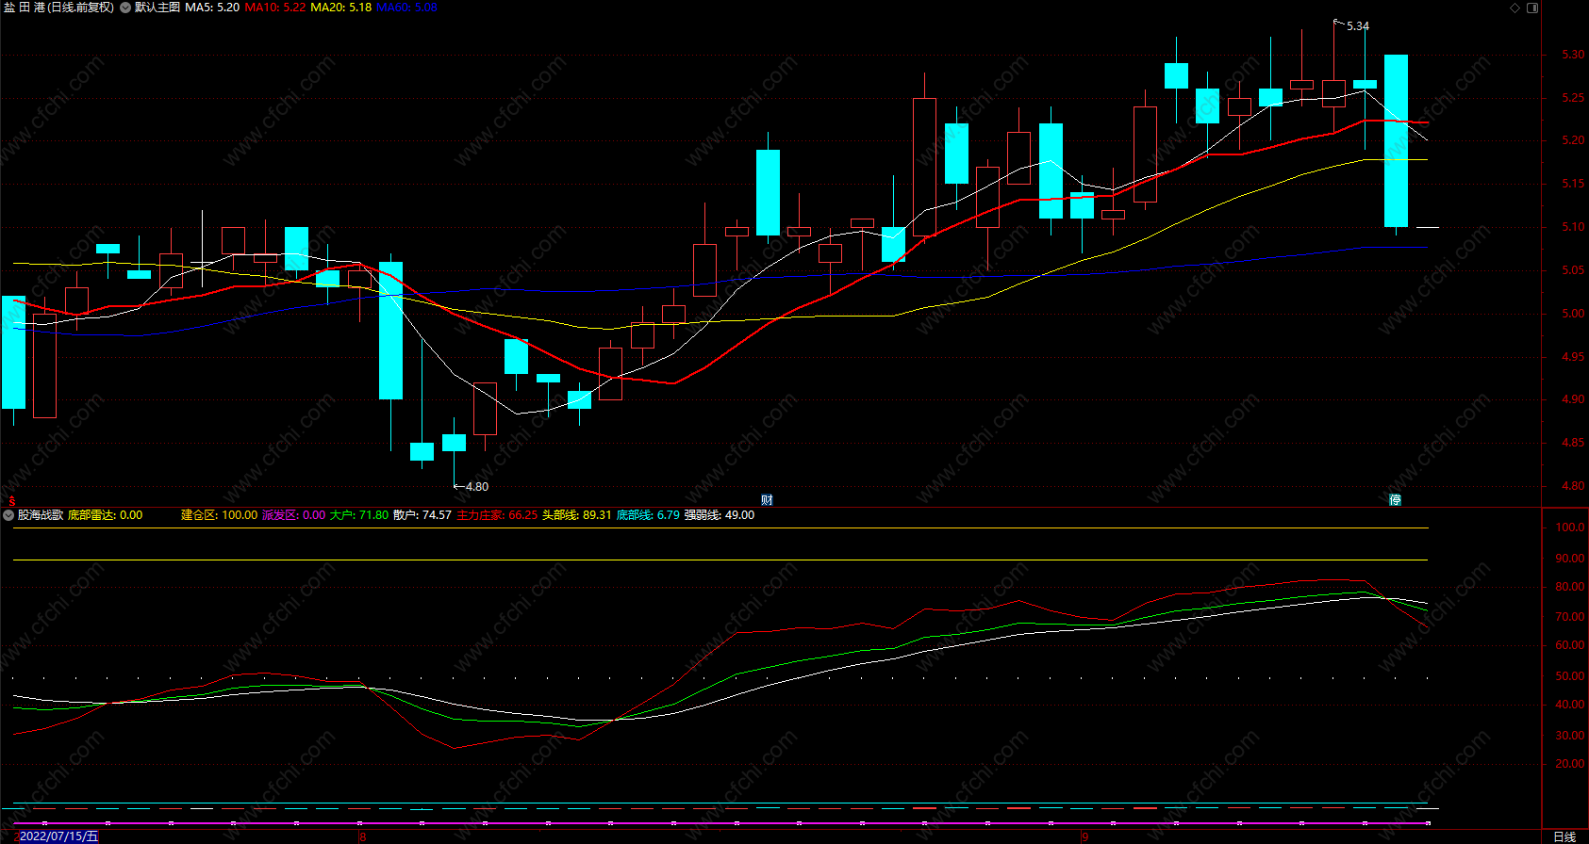This screenshot has width=1589, height=844.
Task: Click the MA5: 5.20 value
Action: tap(212, 8)
